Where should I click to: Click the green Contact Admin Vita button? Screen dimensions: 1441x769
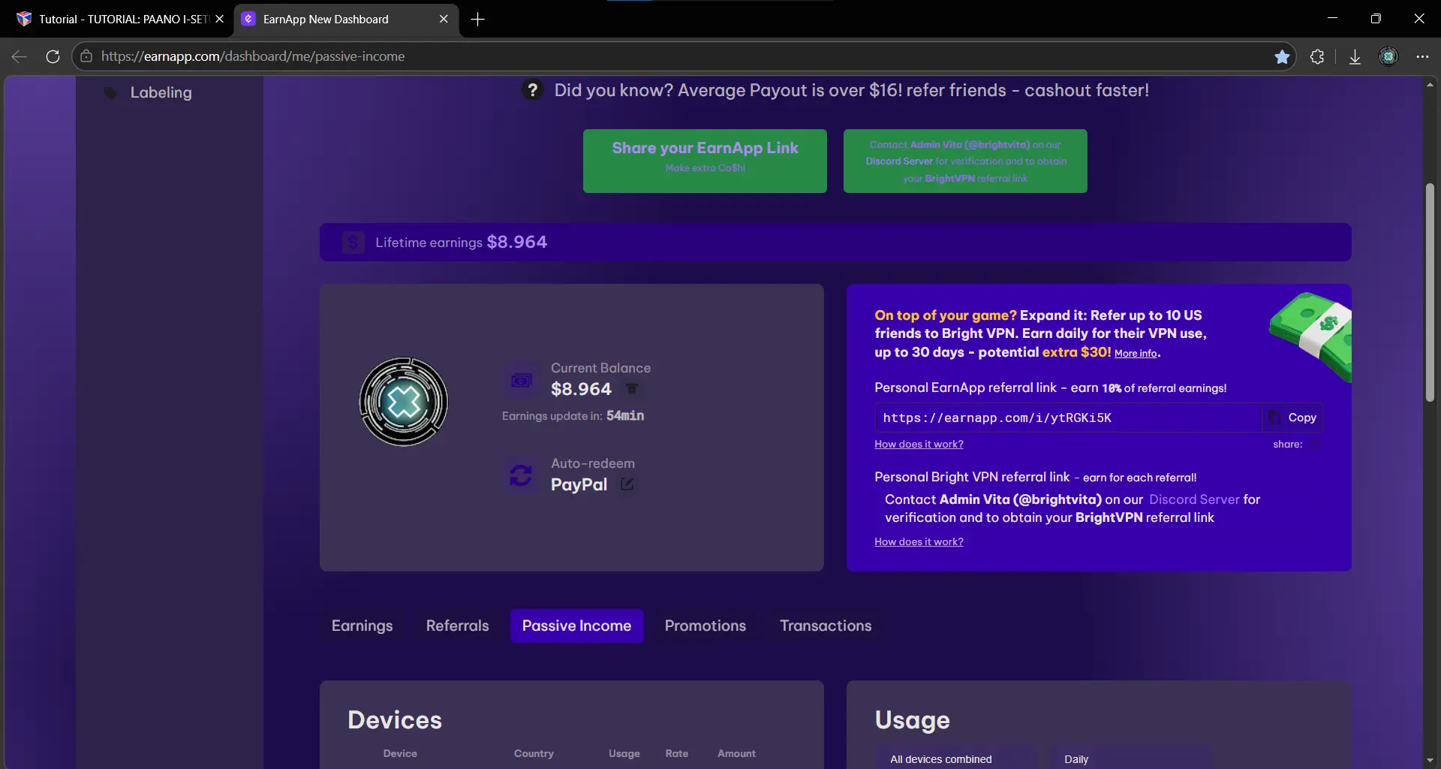pyautogui.click(x=965, y=161)
